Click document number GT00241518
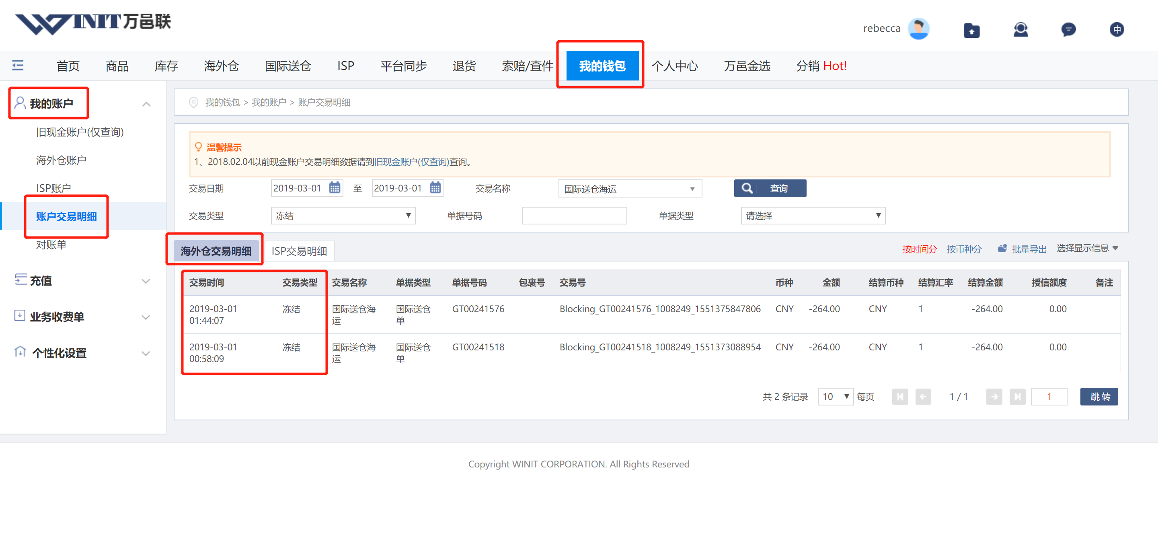The height and width of the screenshot is (533, 1158). [x=478, y=347]
